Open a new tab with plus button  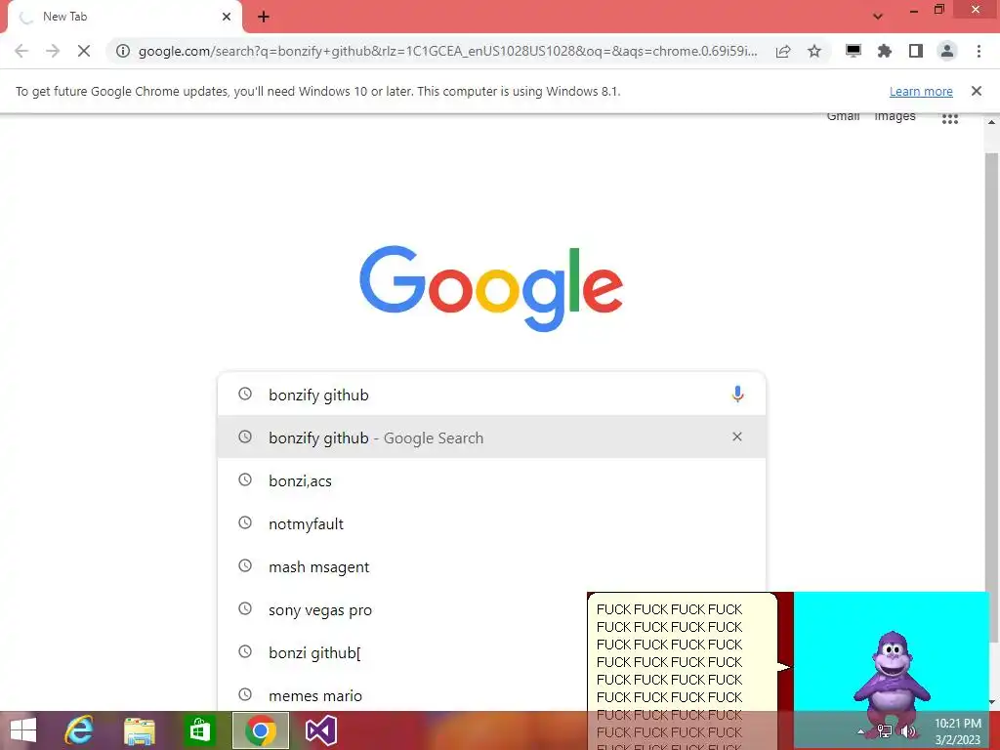click(x=264, y=17)
